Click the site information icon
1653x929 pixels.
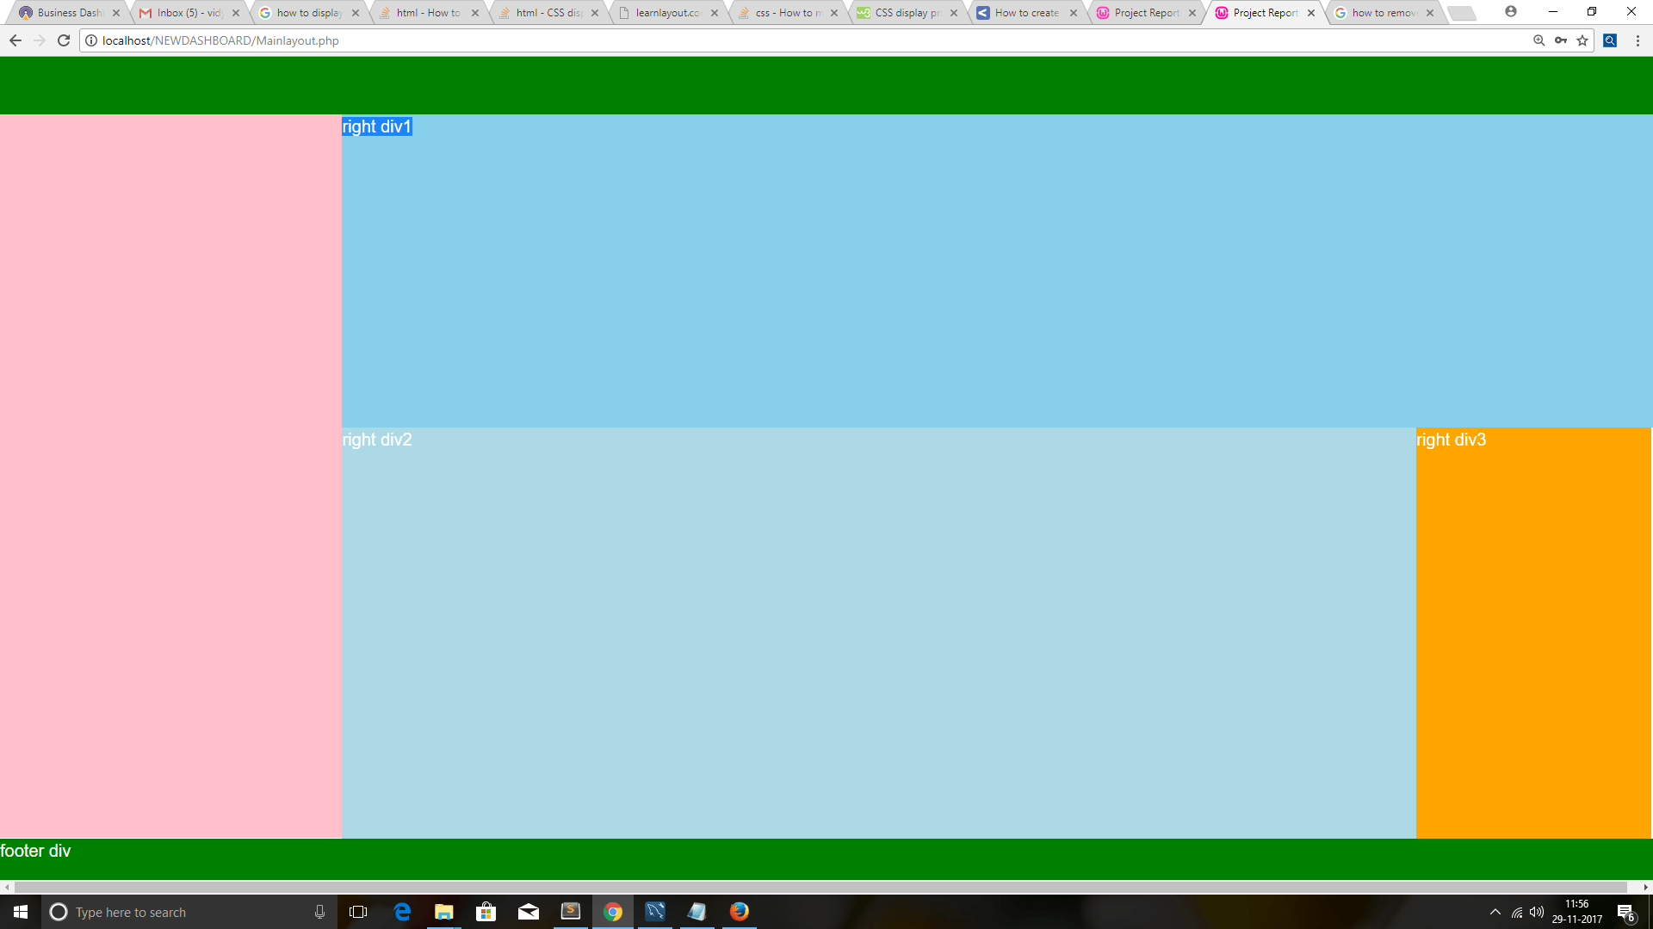pos(91,40)
